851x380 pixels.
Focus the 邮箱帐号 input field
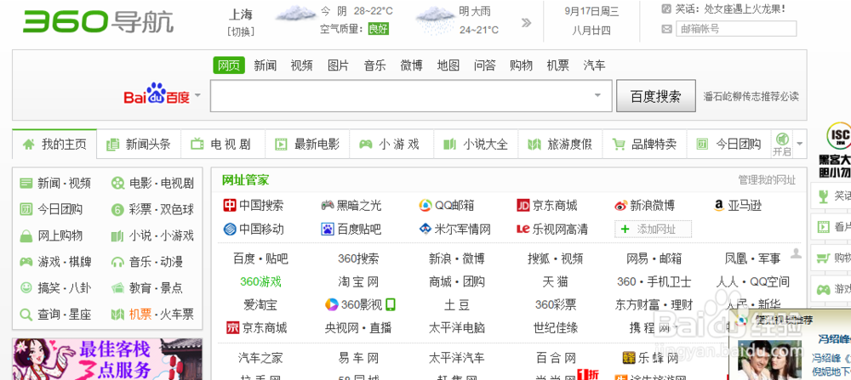pyautogui.click(x=736, y=29)
